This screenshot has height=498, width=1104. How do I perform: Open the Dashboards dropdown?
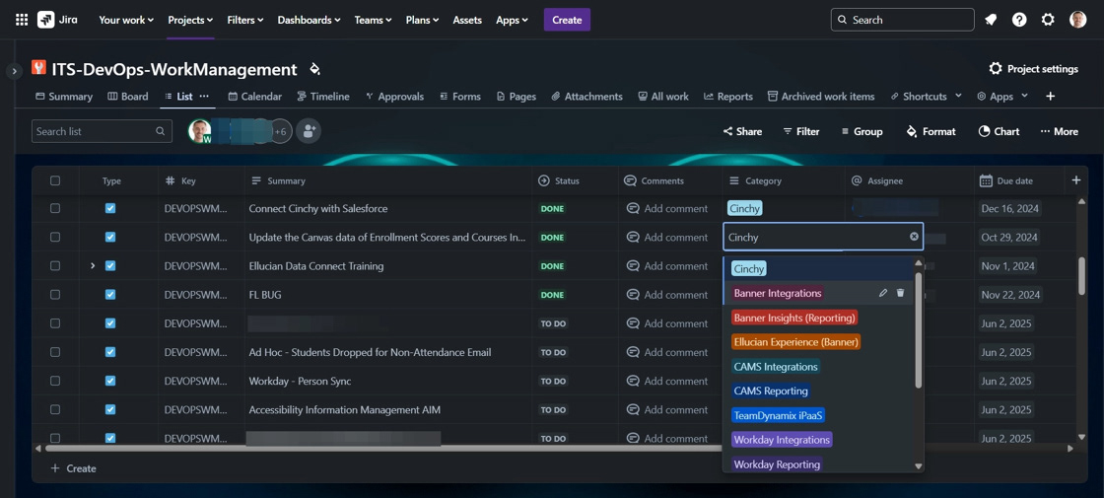(309, 20)
